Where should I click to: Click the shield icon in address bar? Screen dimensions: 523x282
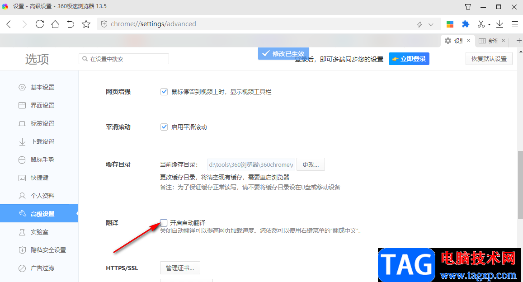(104, 24)
